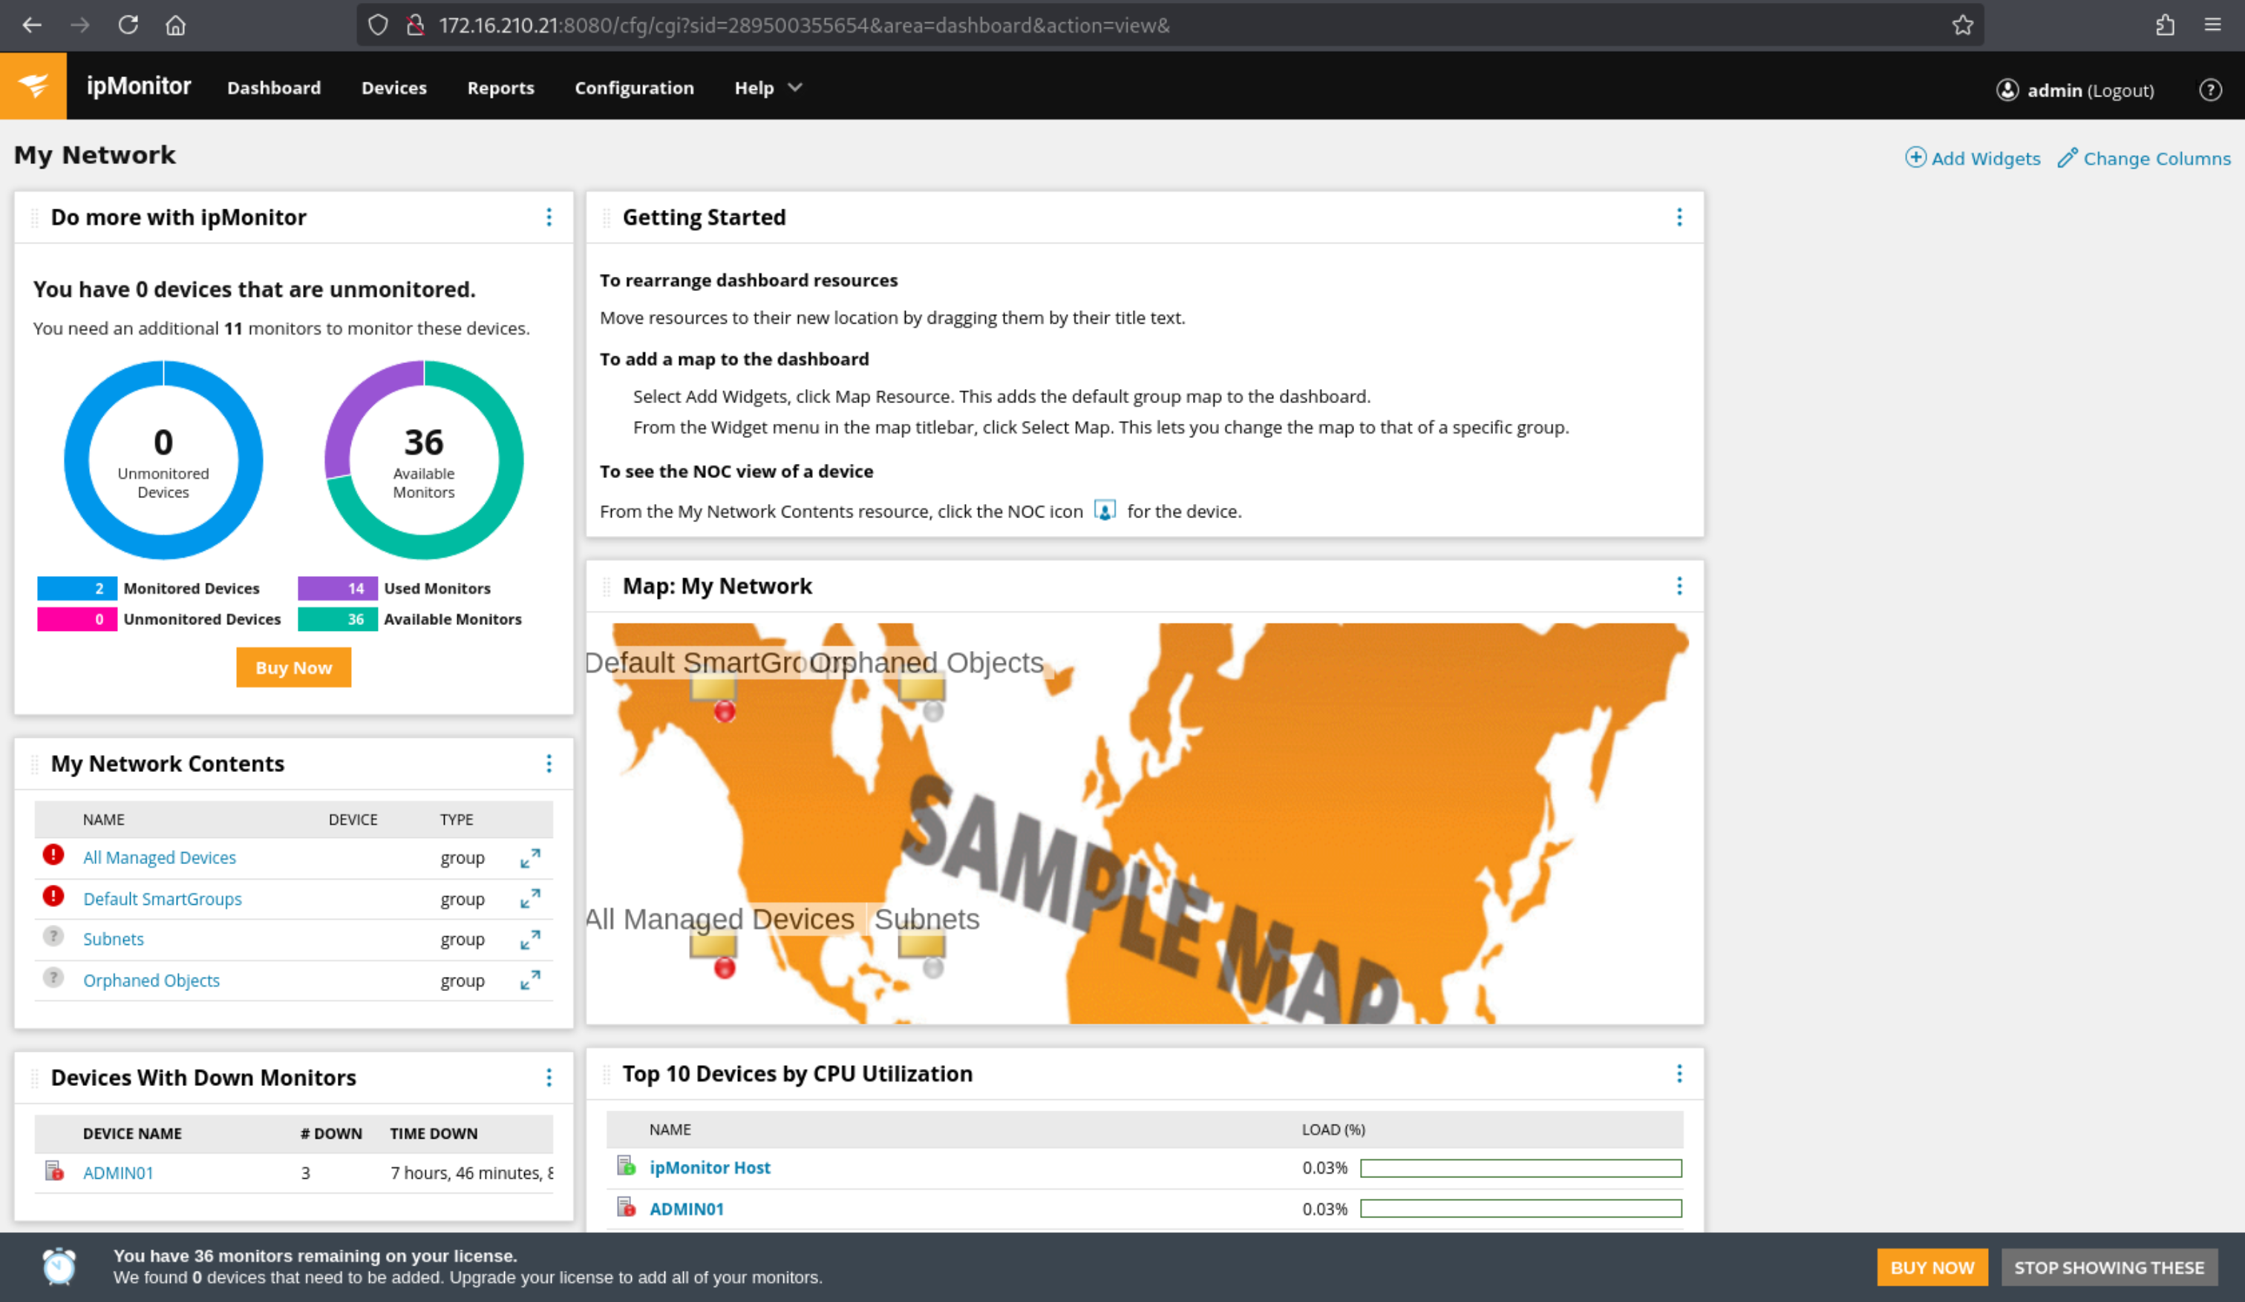Screen dimensions: 2245x1302
Task: Click the teal Available Monitors legend swatch
Action: [x=338, y=619]
